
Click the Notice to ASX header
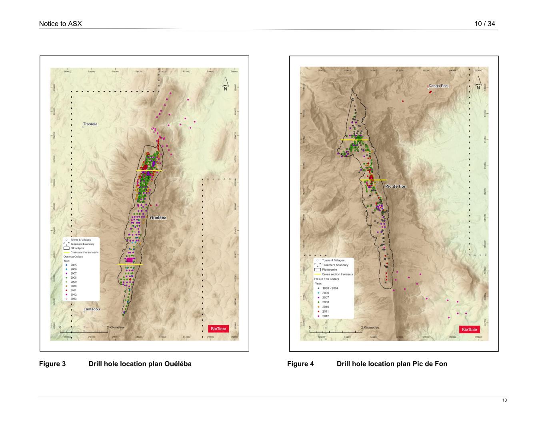pyautogui.click(x=60, y=24)
